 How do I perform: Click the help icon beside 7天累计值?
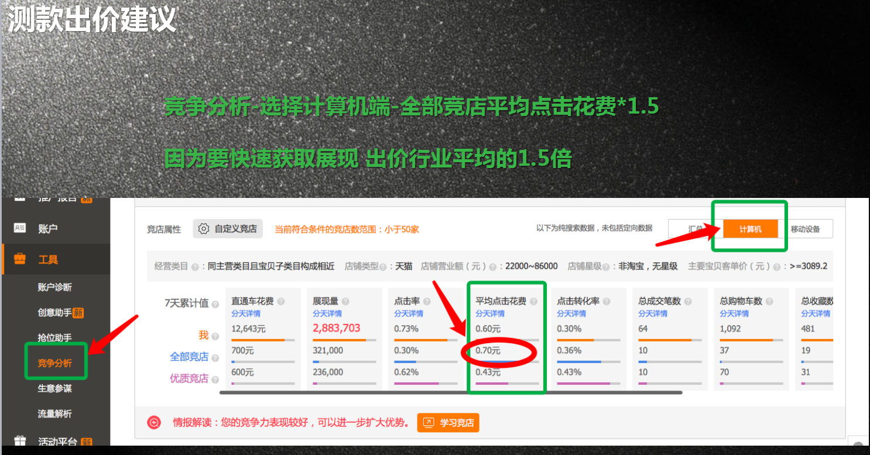[x=215, y=305]
